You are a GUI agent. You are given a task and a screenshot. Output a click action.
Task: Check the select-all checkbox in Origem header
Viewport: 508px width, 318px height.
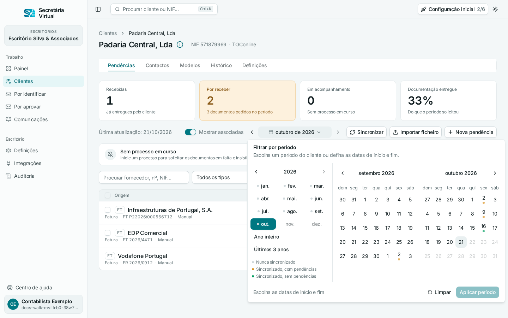pyautogui.click(x=108, y=195)
